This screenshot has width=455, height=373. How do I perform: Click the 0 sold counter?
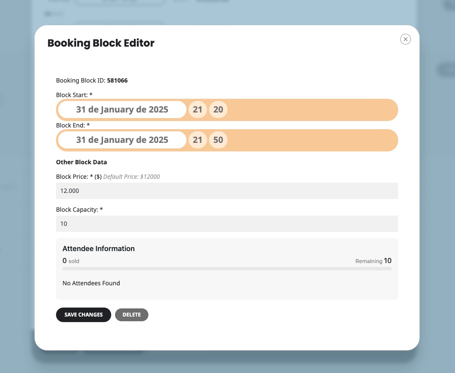71,261
